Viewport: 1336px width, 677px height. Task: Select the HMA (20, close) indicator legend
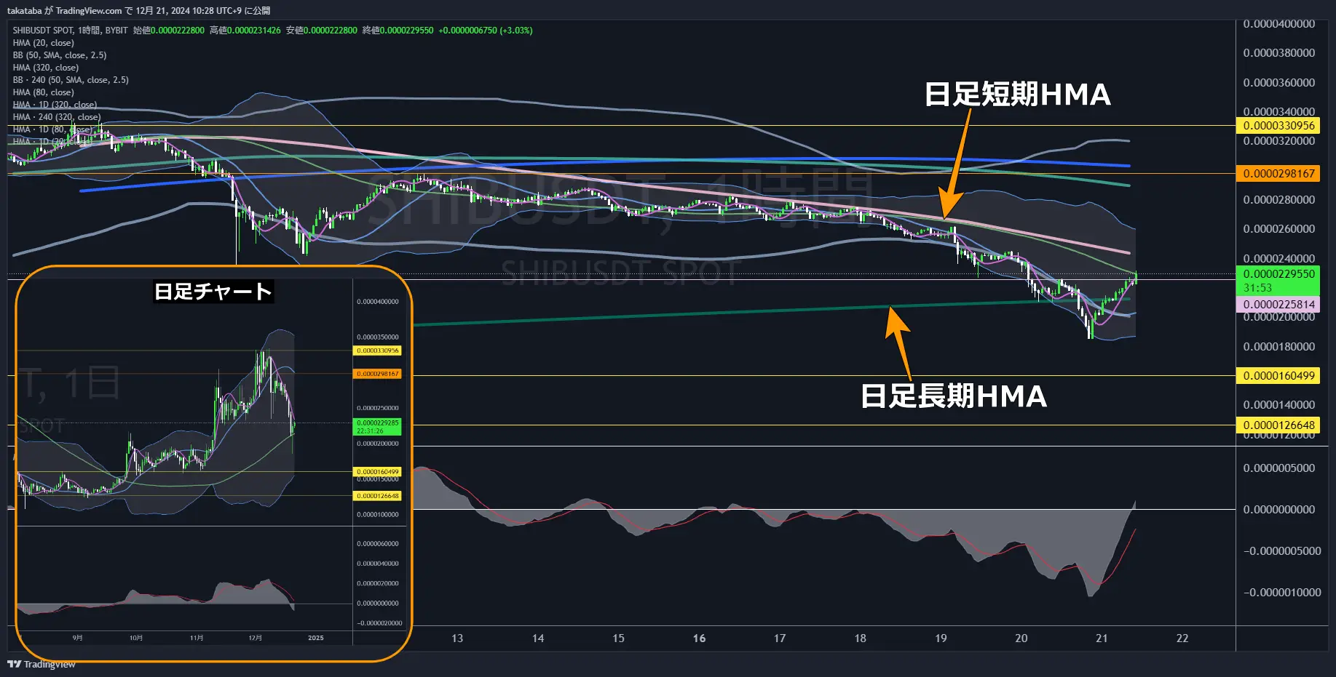43,43
